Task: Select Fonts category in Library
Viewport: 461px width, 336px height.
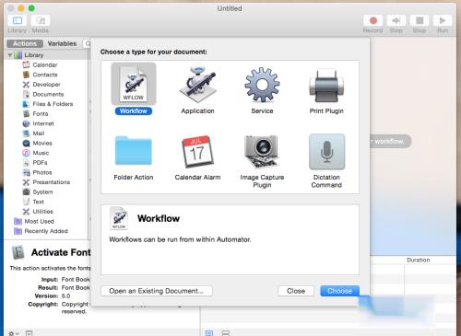Action: tap(40, 114)
